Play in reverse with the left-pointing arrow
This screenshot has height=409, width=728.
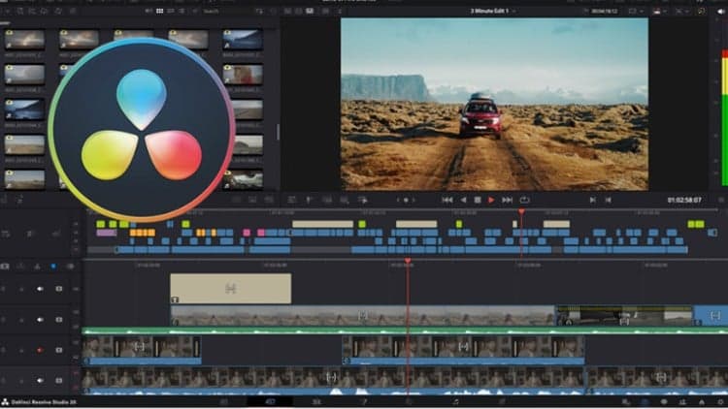[463, 200]
